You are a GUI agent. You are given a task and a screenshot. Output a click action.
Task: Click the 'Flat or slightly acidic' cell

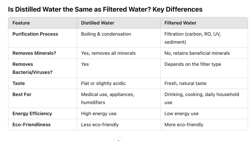[x=103, y=83]
